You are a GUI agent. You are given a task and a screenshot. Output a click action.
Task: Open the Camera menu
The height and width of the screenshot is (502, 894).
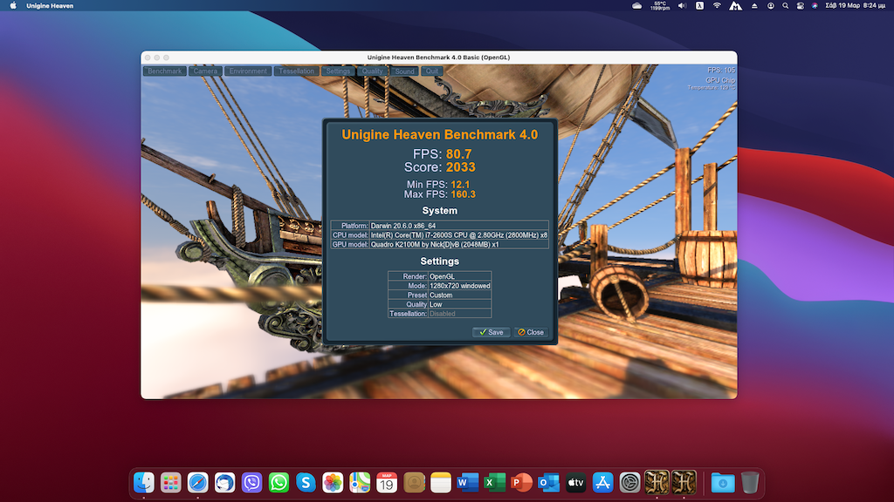205,71
